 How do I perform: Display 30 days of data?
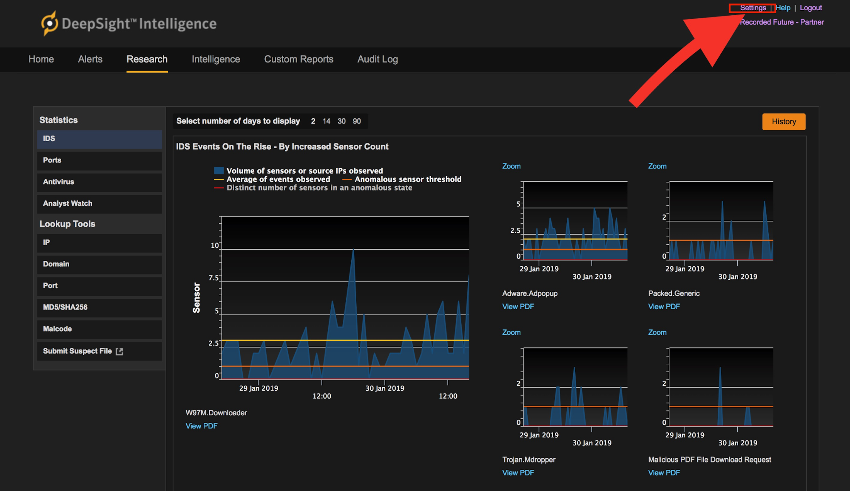click(341, 121)
